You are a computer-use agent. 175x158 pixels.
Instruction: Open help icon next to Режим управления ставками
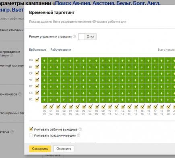click(74, 36)
